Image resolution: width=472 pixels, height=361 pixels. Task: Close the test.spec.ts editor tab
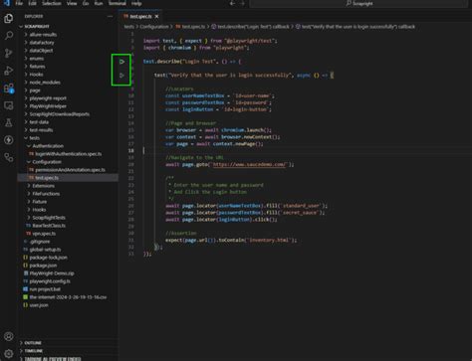[x=156, y=16]
